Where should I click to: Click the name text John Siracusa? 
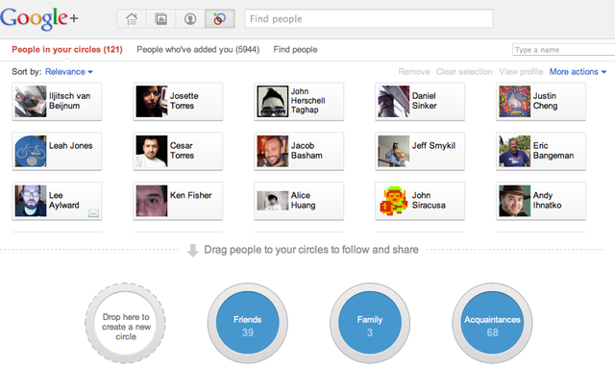429,201
